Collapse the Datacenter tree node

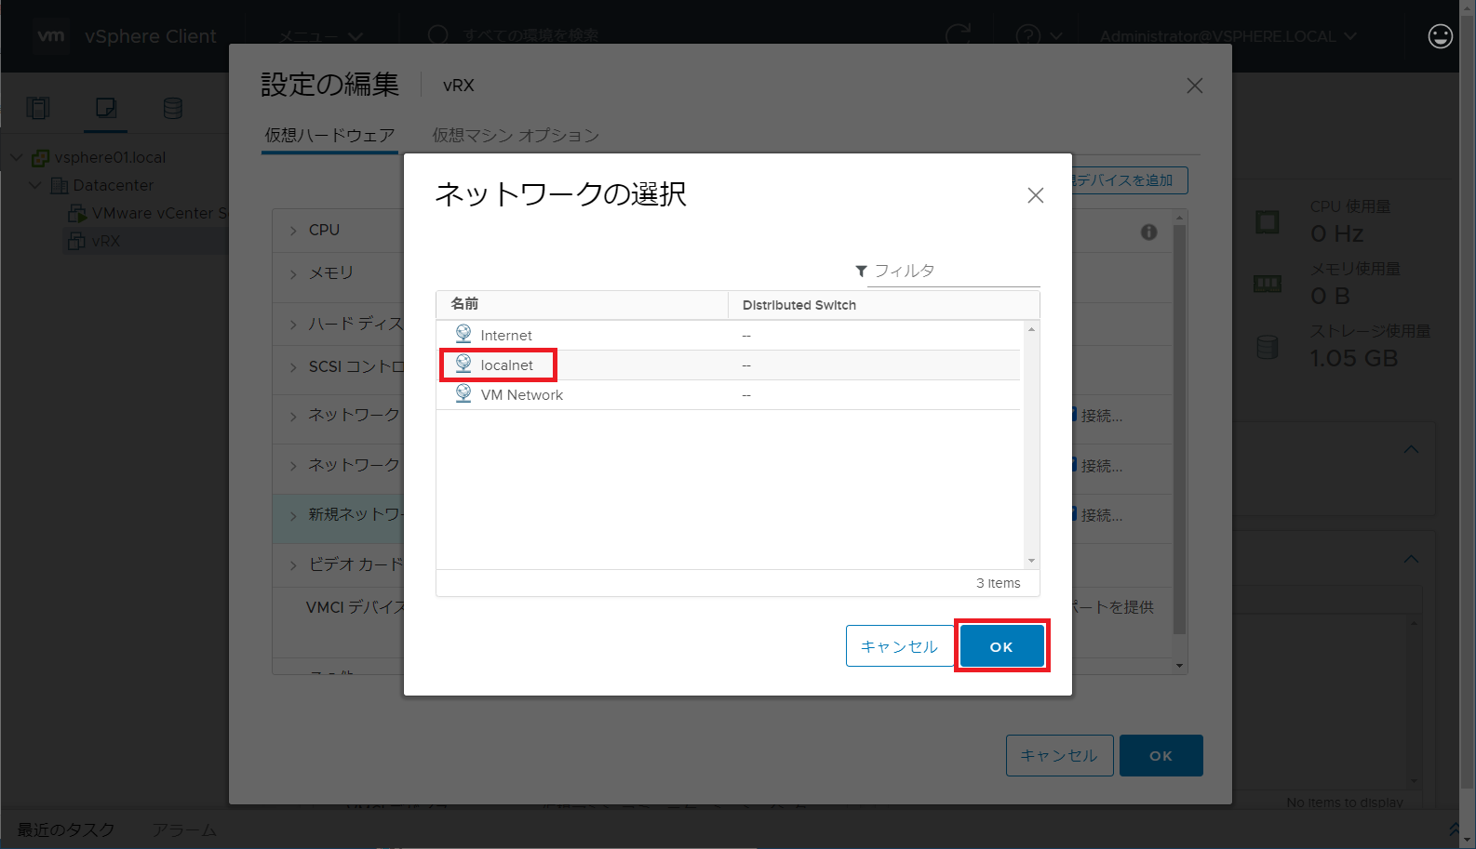coord(34,186)
